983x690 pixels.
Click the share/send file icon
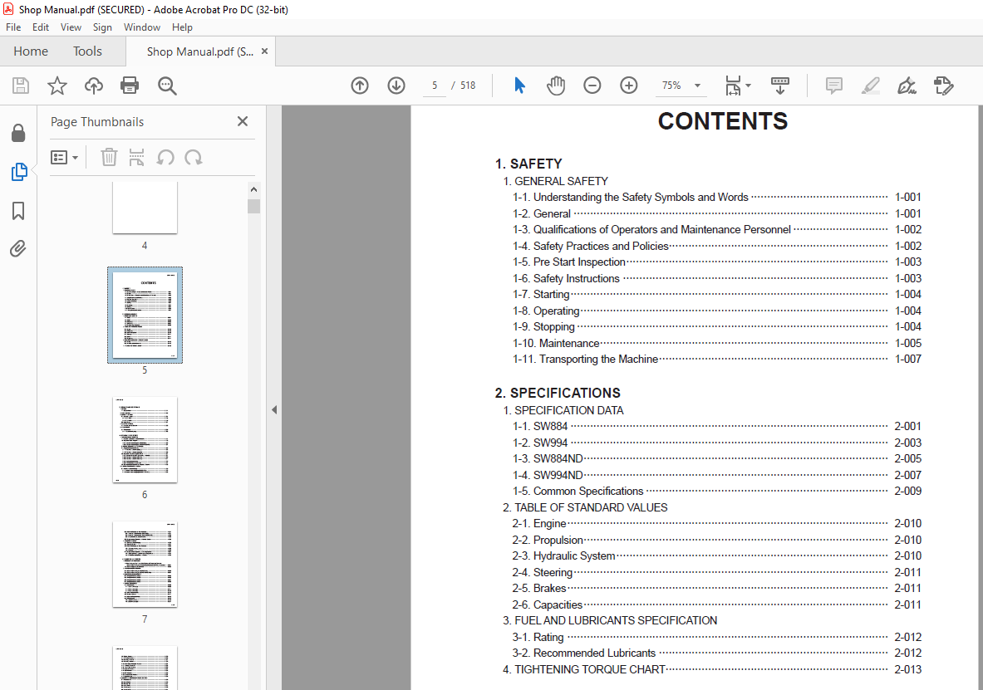click(x=943, y=86)
